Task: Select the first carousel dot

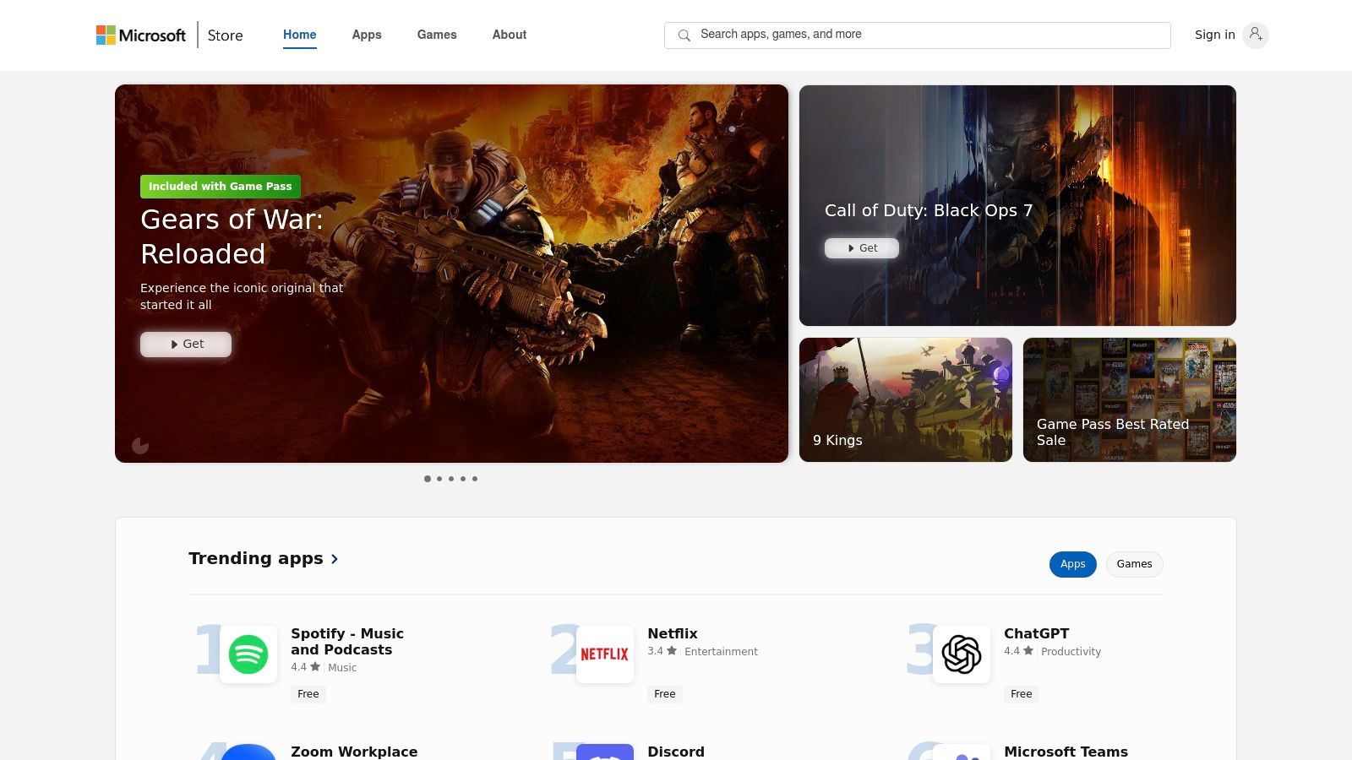Action: click(428, 479)
